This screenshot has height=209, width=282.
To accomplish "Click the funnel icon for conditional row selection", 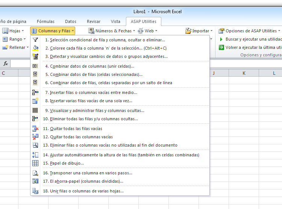I will click(x=35, y=40).
